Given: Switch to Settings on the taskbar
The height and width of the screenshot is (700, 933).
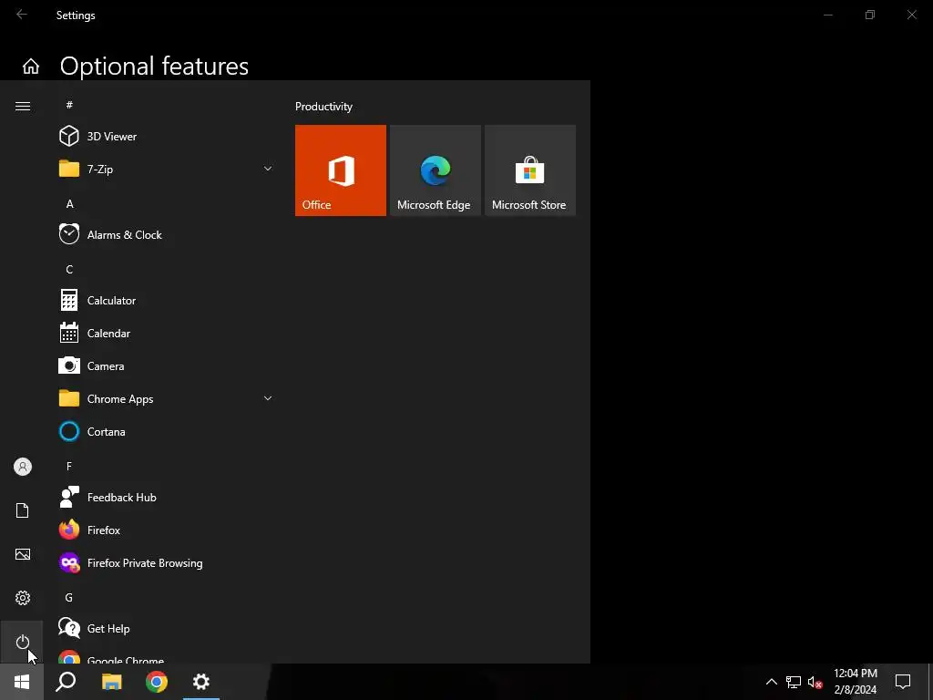Looking at the screenshot, I should tap(201, 682).
